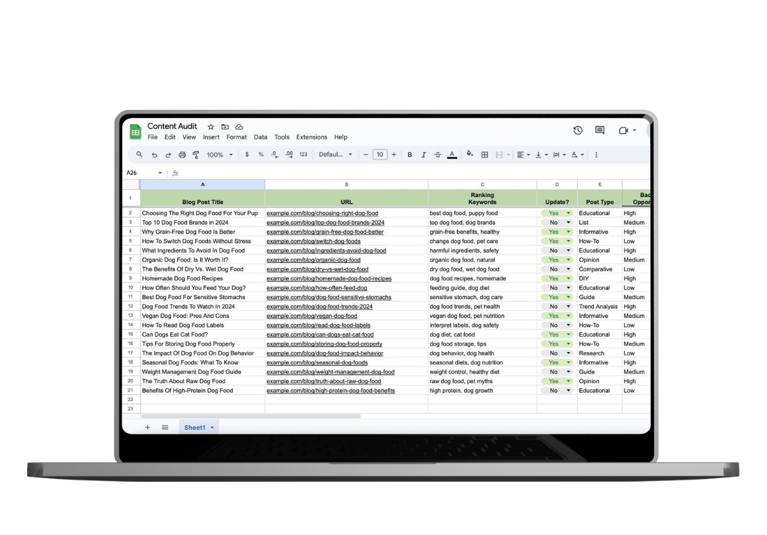This screenshot has height=535, width=767.
Task: Open the fill color picker
Action: pos(469,155)
